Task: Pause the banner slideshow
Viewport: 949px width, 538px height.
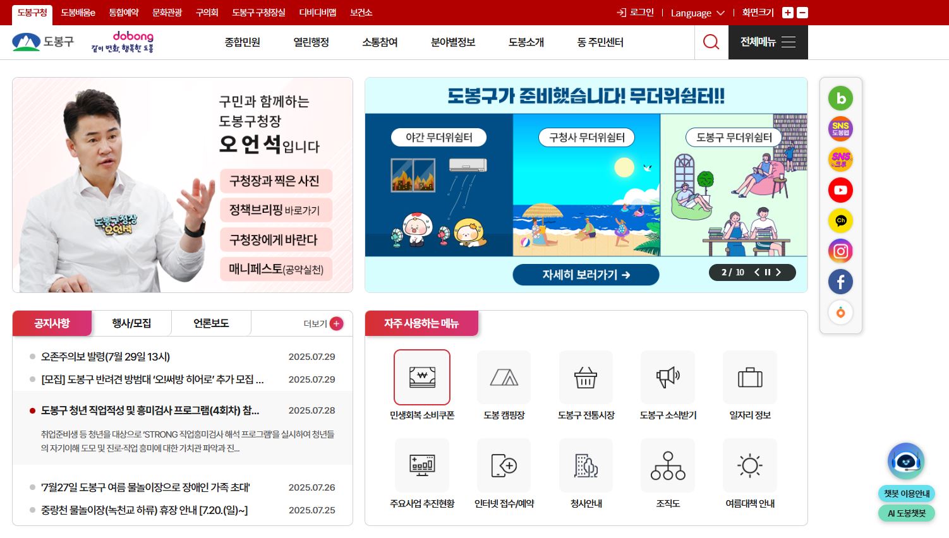Action: coord(768,272)
